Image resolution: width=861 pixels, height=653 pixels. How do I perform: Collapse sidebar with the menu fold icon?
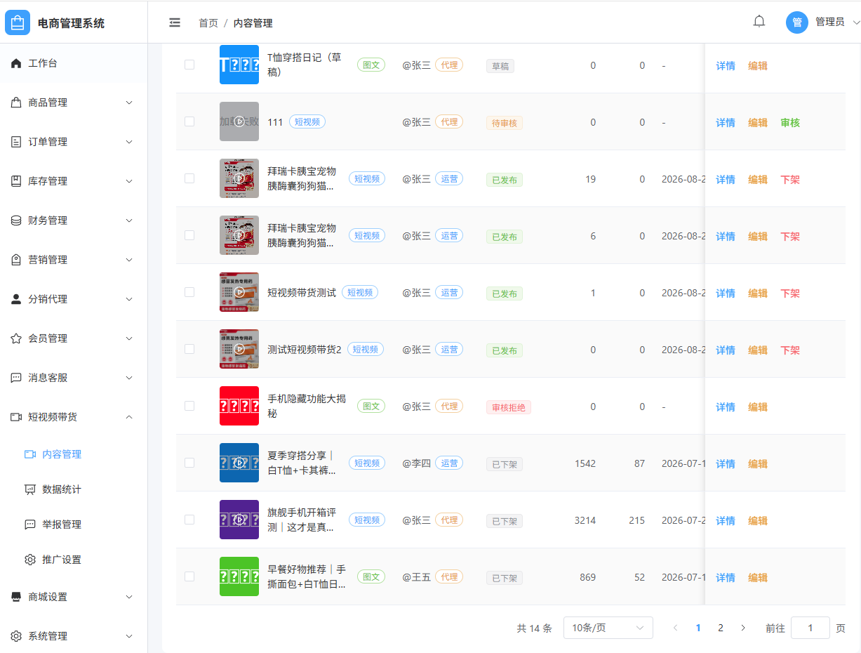[175, 22]
